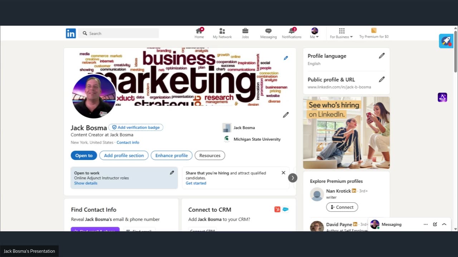This screenshot has height=257, width=458.
Task: Expand the Me profile menu
Action: click(x=315, y=33)
